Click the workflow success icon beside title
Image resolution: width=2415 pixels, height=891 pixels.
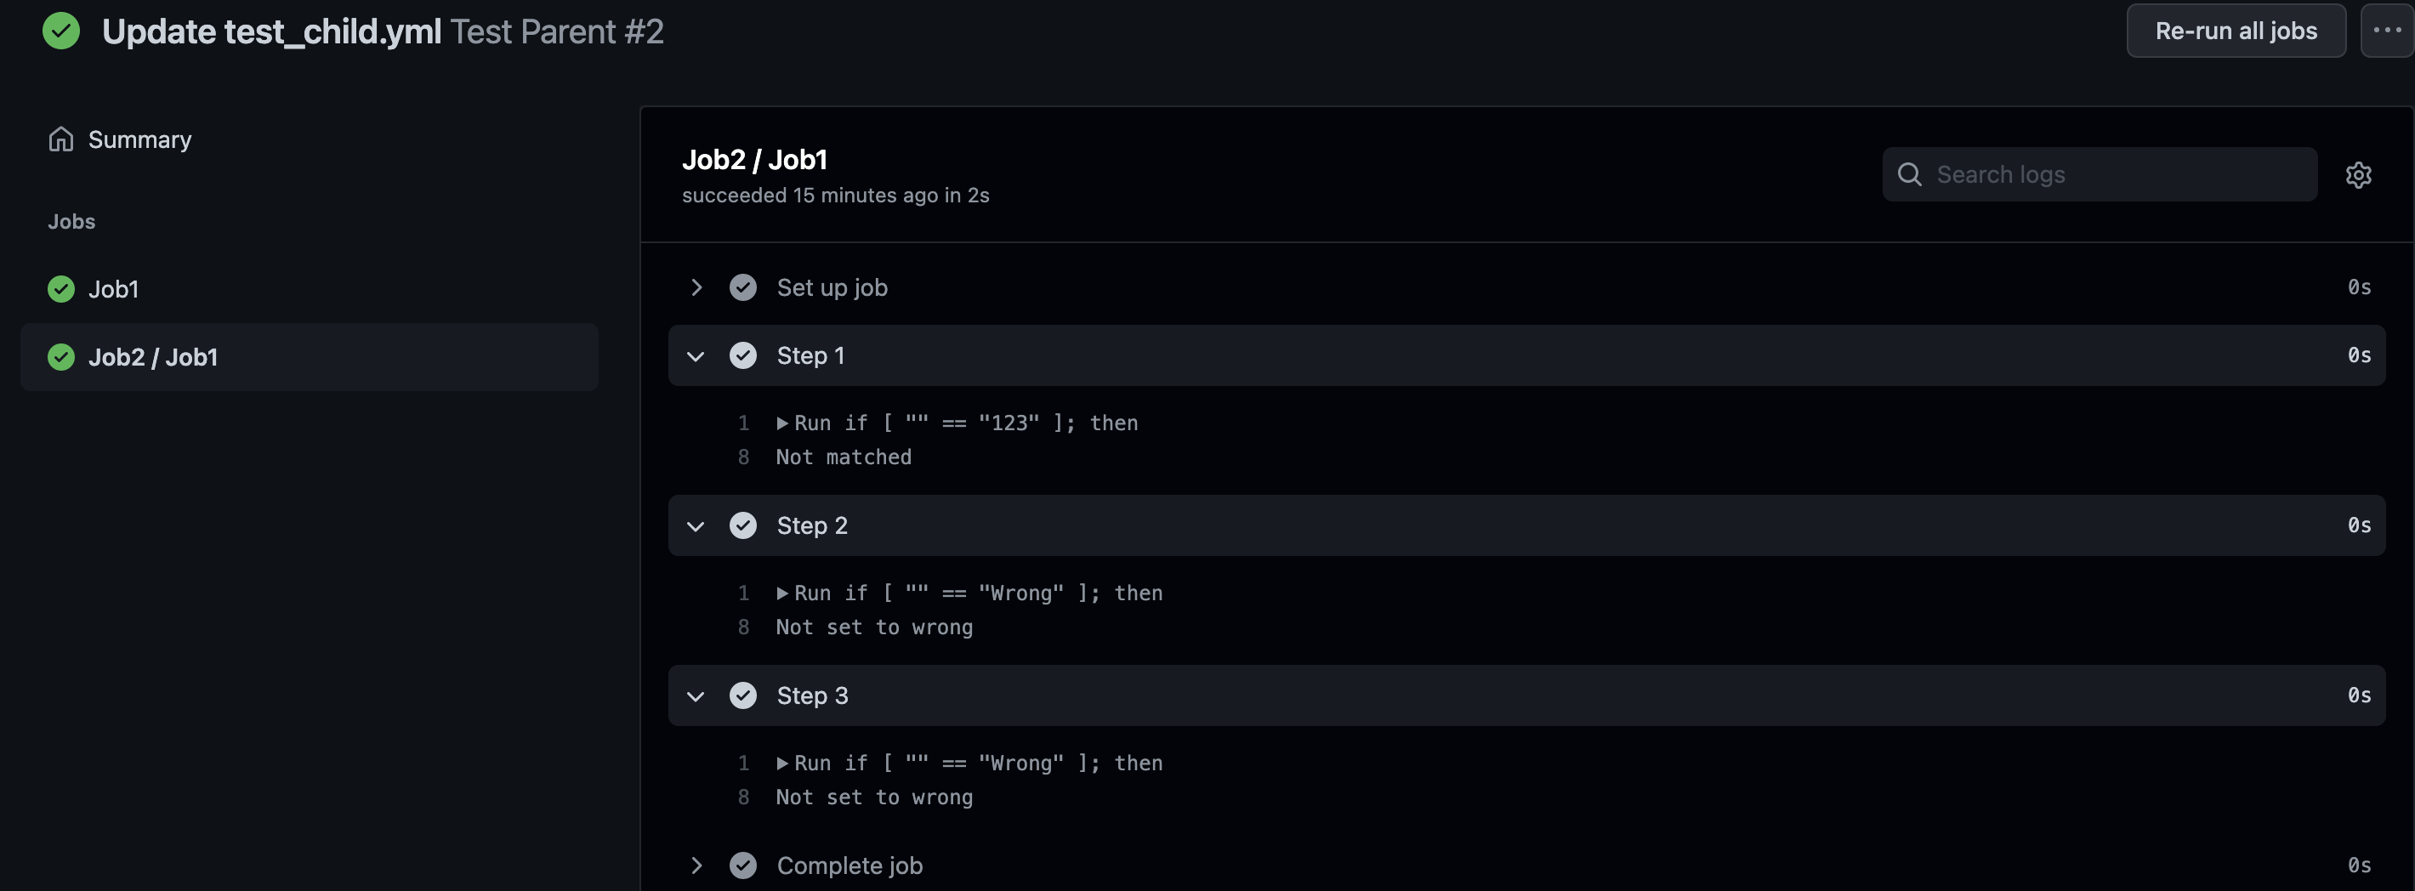[61, 31]
